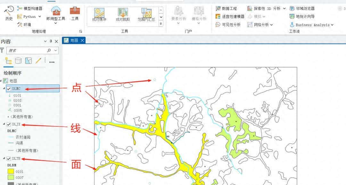Launch the Pairwise Clip (成对裁剪) tool
Screen dimensions: 346x185
coord(123,14)
